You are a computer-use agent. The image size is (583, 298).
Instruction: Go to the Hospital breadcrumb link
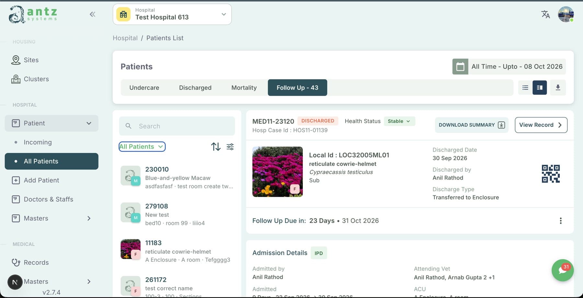(125, 38)
